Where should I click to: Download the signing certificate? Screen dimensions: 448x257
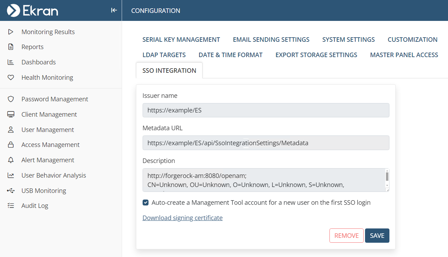click(182, 218)
